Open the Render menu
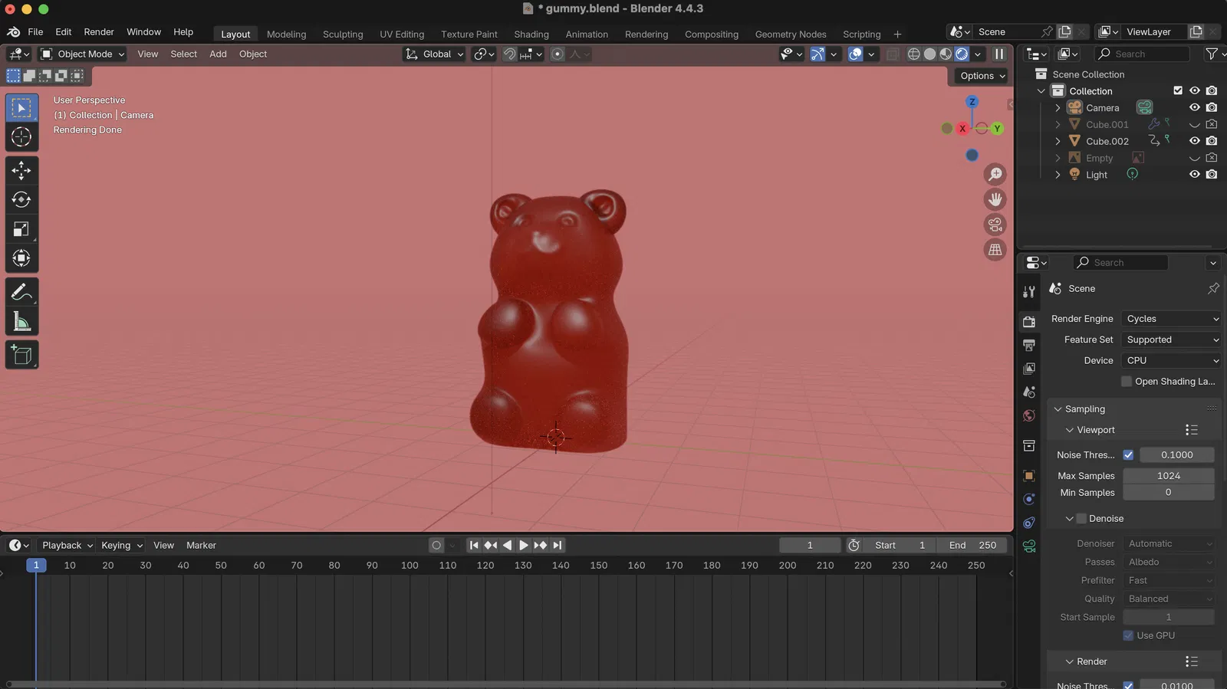The height and width of the screenshot is (689, 1227). [x=98, y=32]
